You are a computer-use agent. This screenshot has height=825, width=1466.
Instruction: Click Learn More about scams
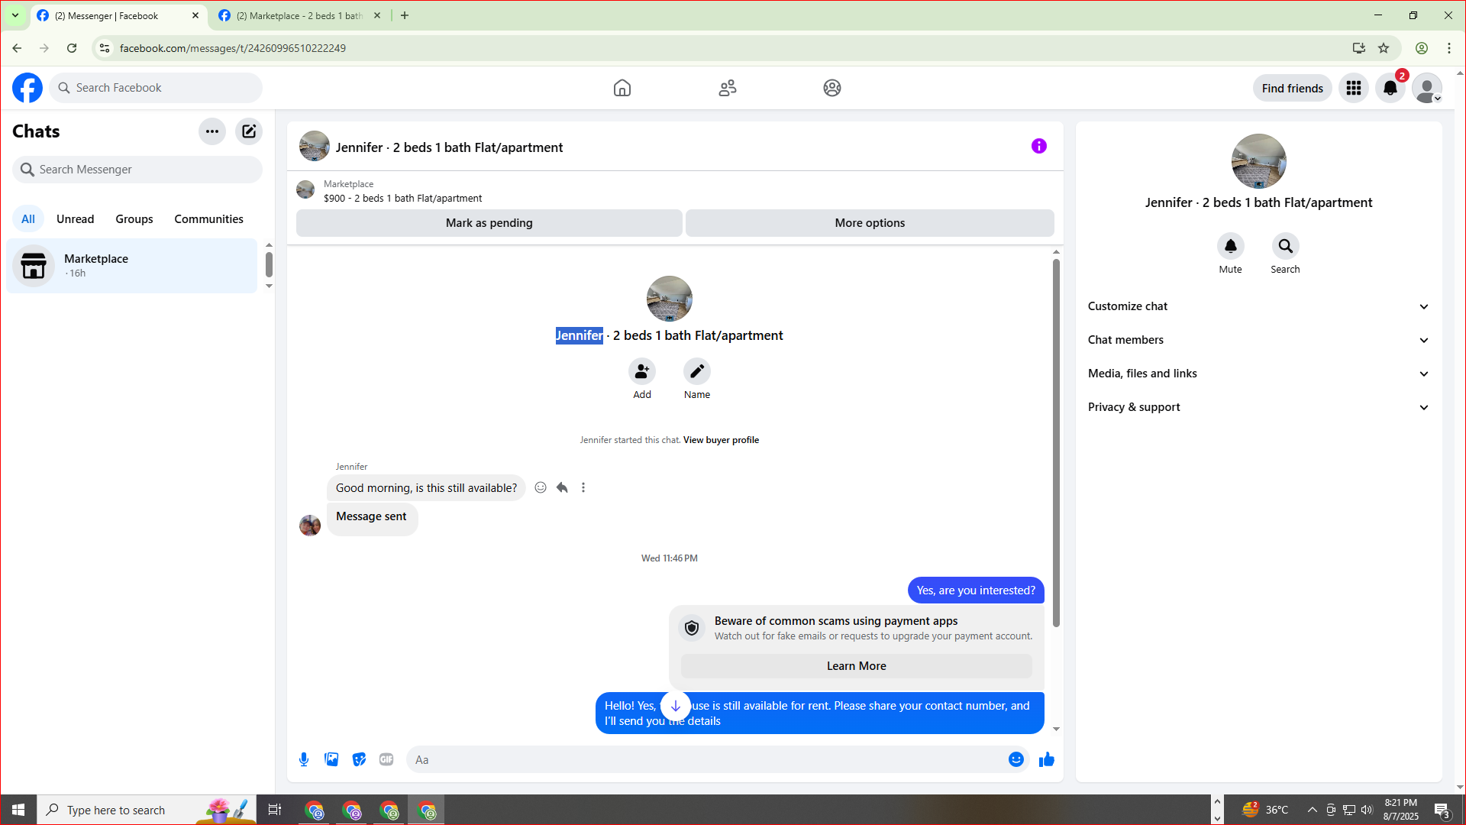(857, 666)
